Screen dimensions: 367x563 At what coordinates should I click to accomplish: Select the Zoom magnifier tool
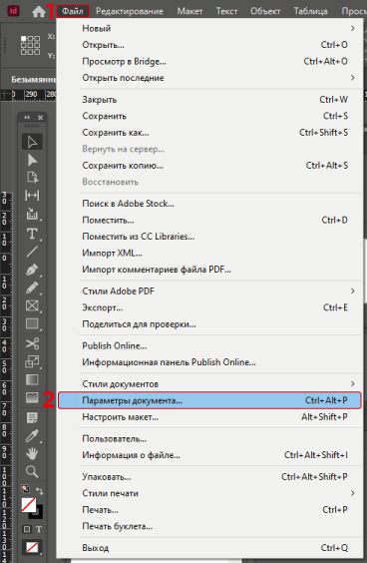point(32,471)
